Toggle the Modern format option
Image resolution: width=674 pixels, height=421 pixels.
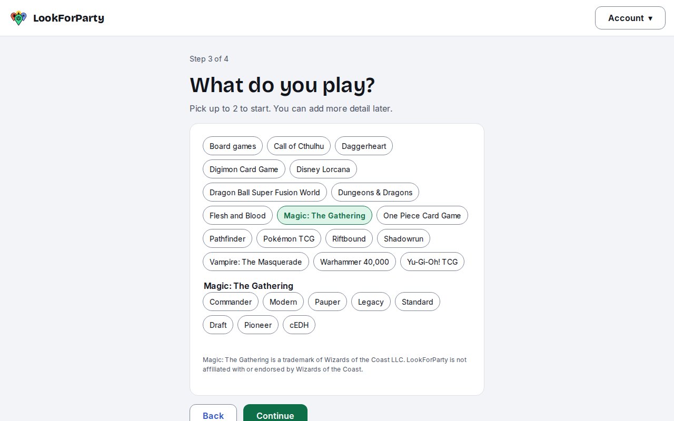coord(283,302)
